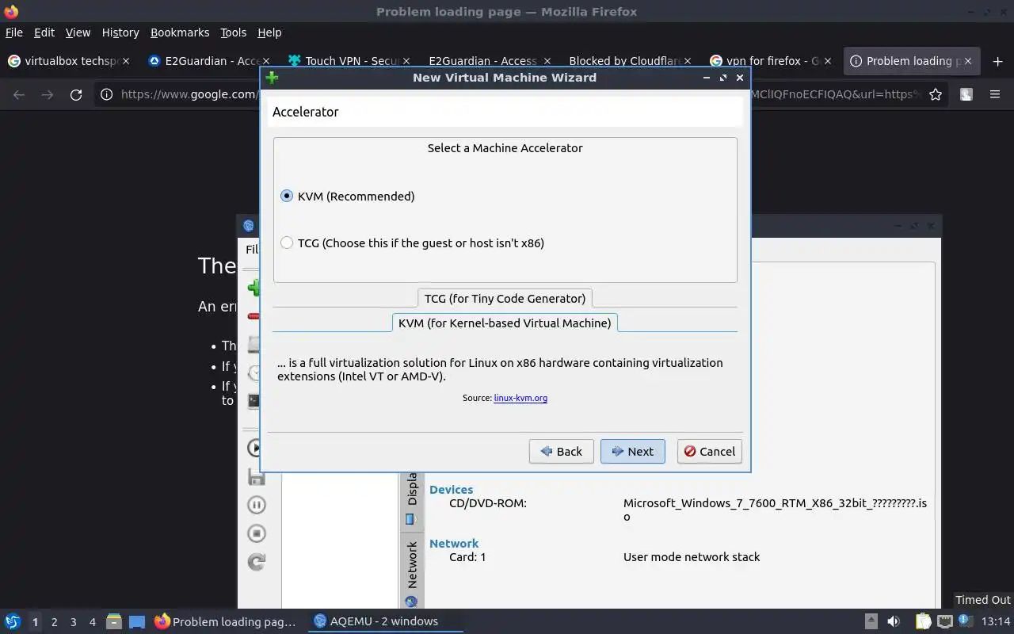The width and height of the screenshot is (1014, 634).
Task: Open Firefox Edit menu
Action: (44, 32)
